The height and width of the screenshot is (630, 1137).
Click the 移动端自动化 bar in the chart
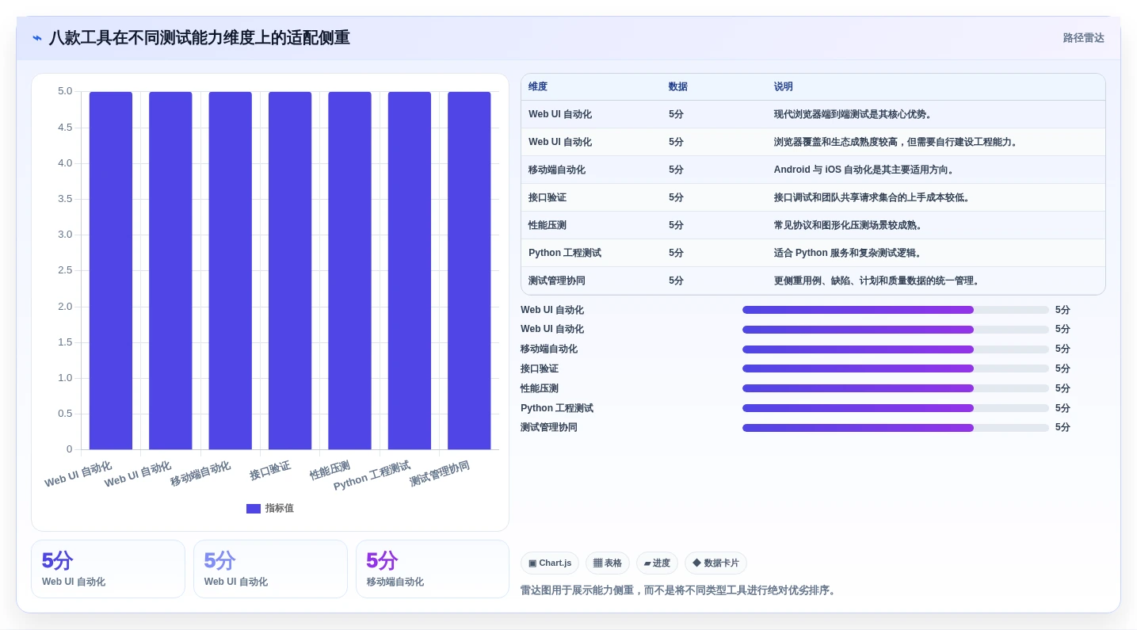point(230,271)
